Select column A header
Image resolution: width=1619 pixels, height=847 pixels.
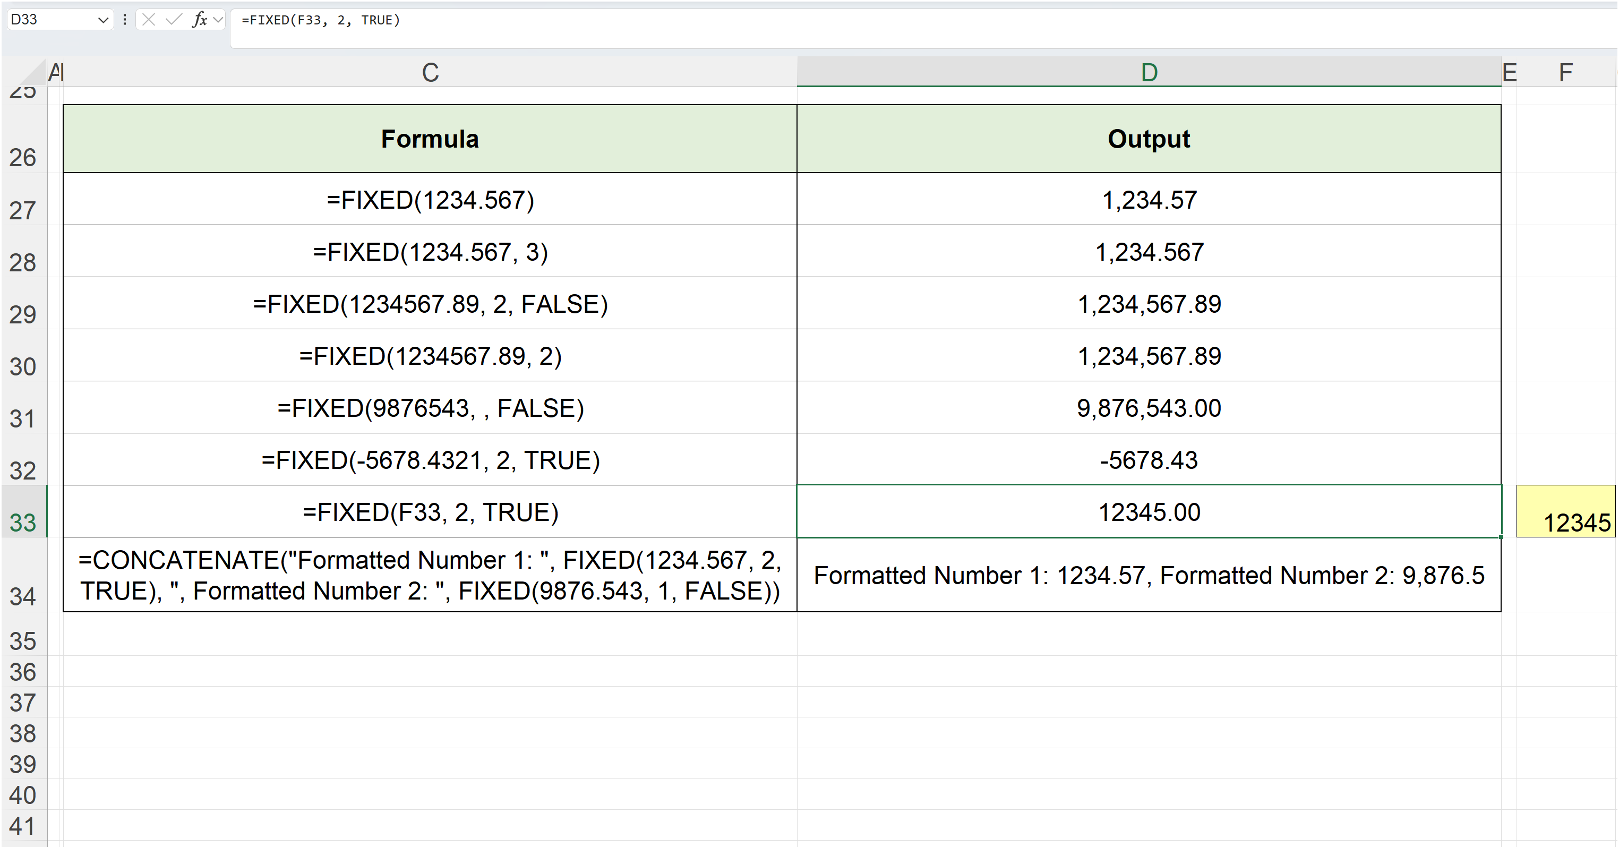click(54, 72)
